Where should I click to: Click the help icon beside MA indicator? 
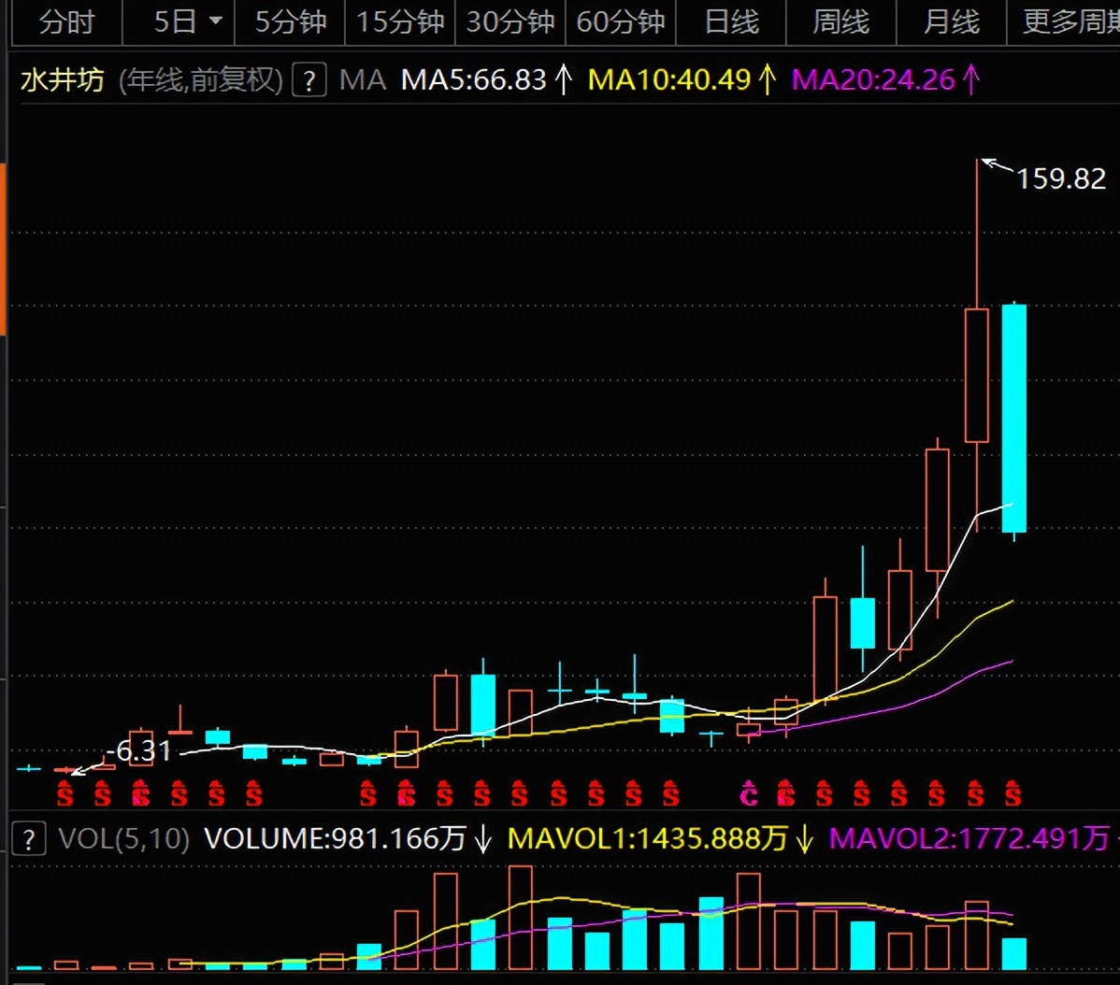click(309, 80)
